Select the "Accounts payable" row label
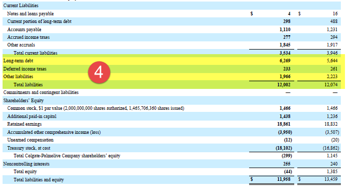346x188 pixels. (x=24, y=30)
